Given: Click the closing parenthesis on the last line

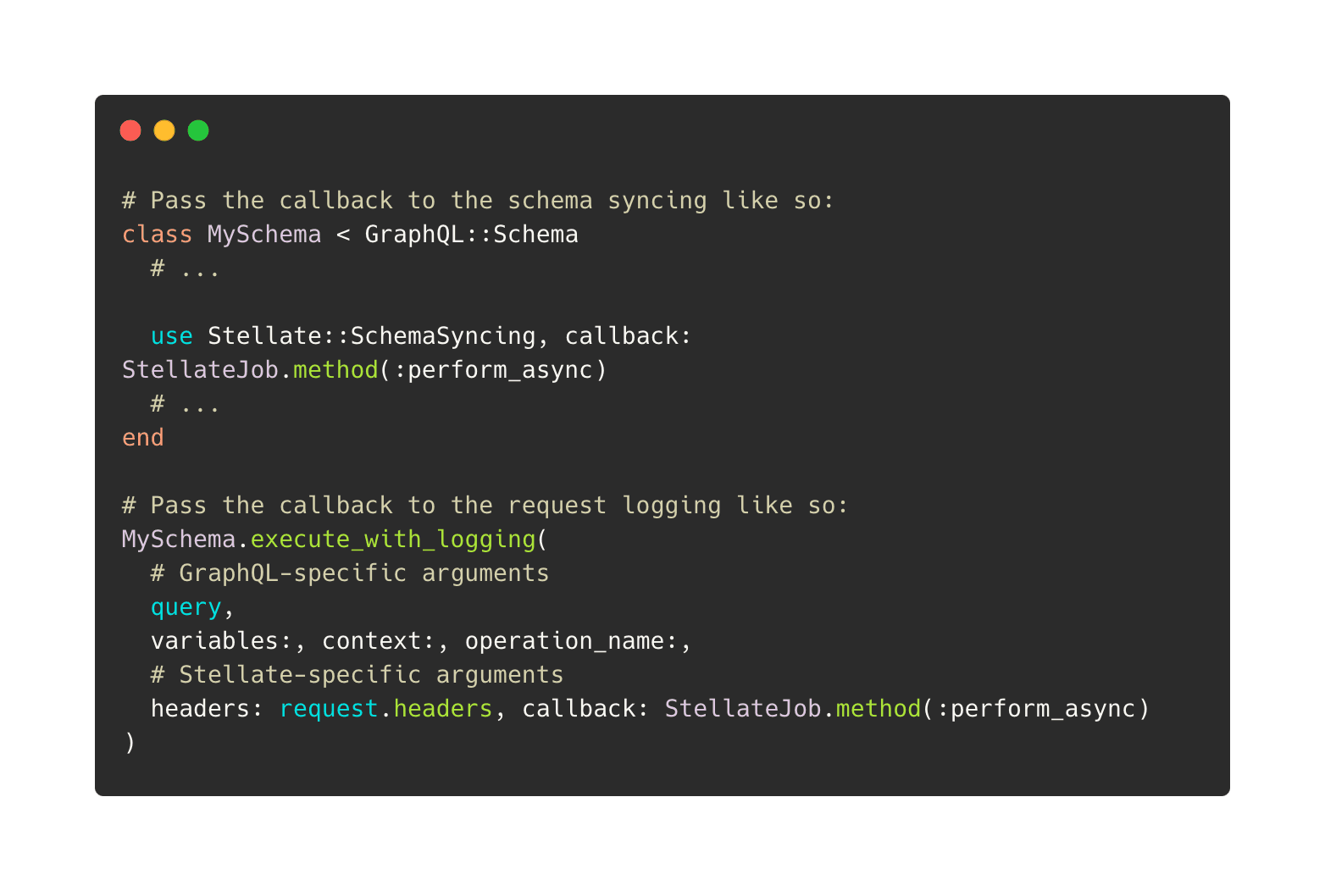Looking at the screenshot, I should click(130, 743).
